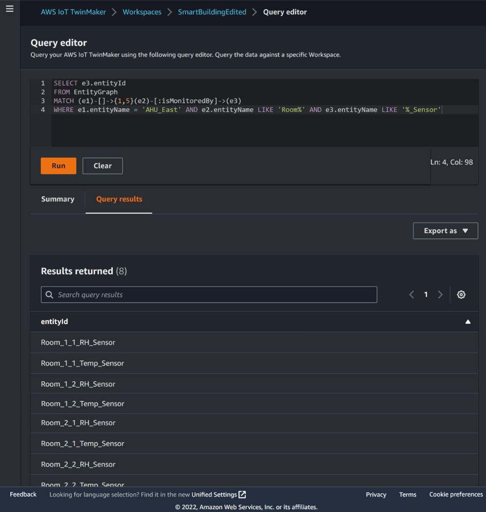The image size is (486, 512).
Task: Switch to the Summary tab
Action: (x=57, y=199)
